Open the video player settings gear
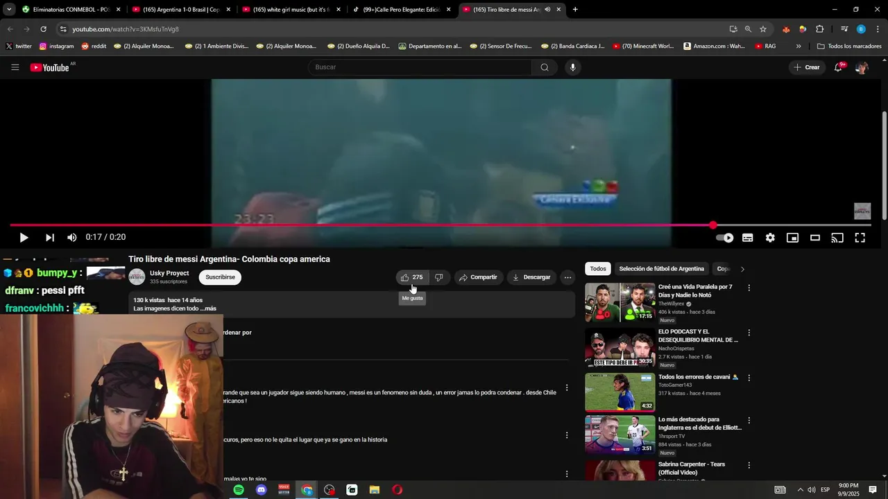Viewport: 888px width, 499px height. point(770,238)
